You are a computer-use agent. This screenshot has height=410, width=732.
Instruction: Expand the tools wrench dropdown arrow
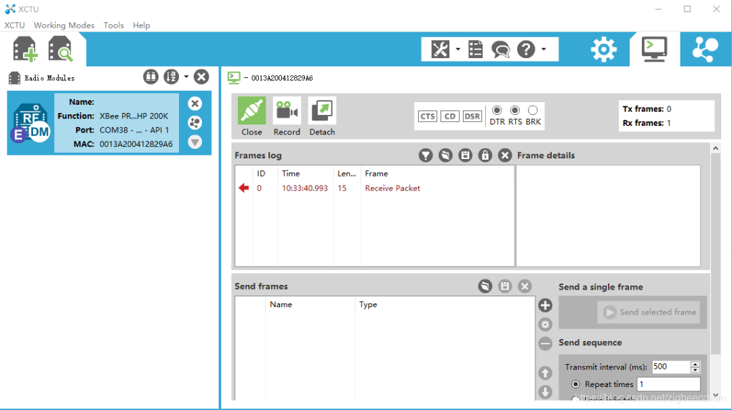point(457,49)
